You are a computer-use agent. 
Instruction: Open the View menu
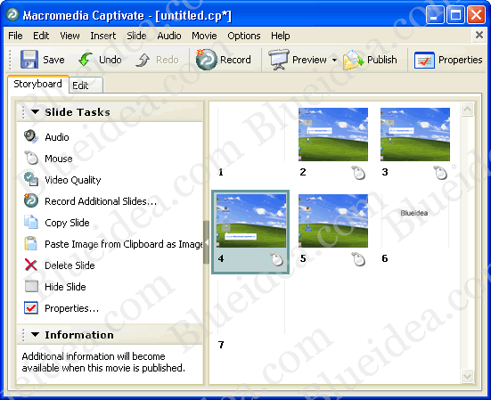point(70,36)
